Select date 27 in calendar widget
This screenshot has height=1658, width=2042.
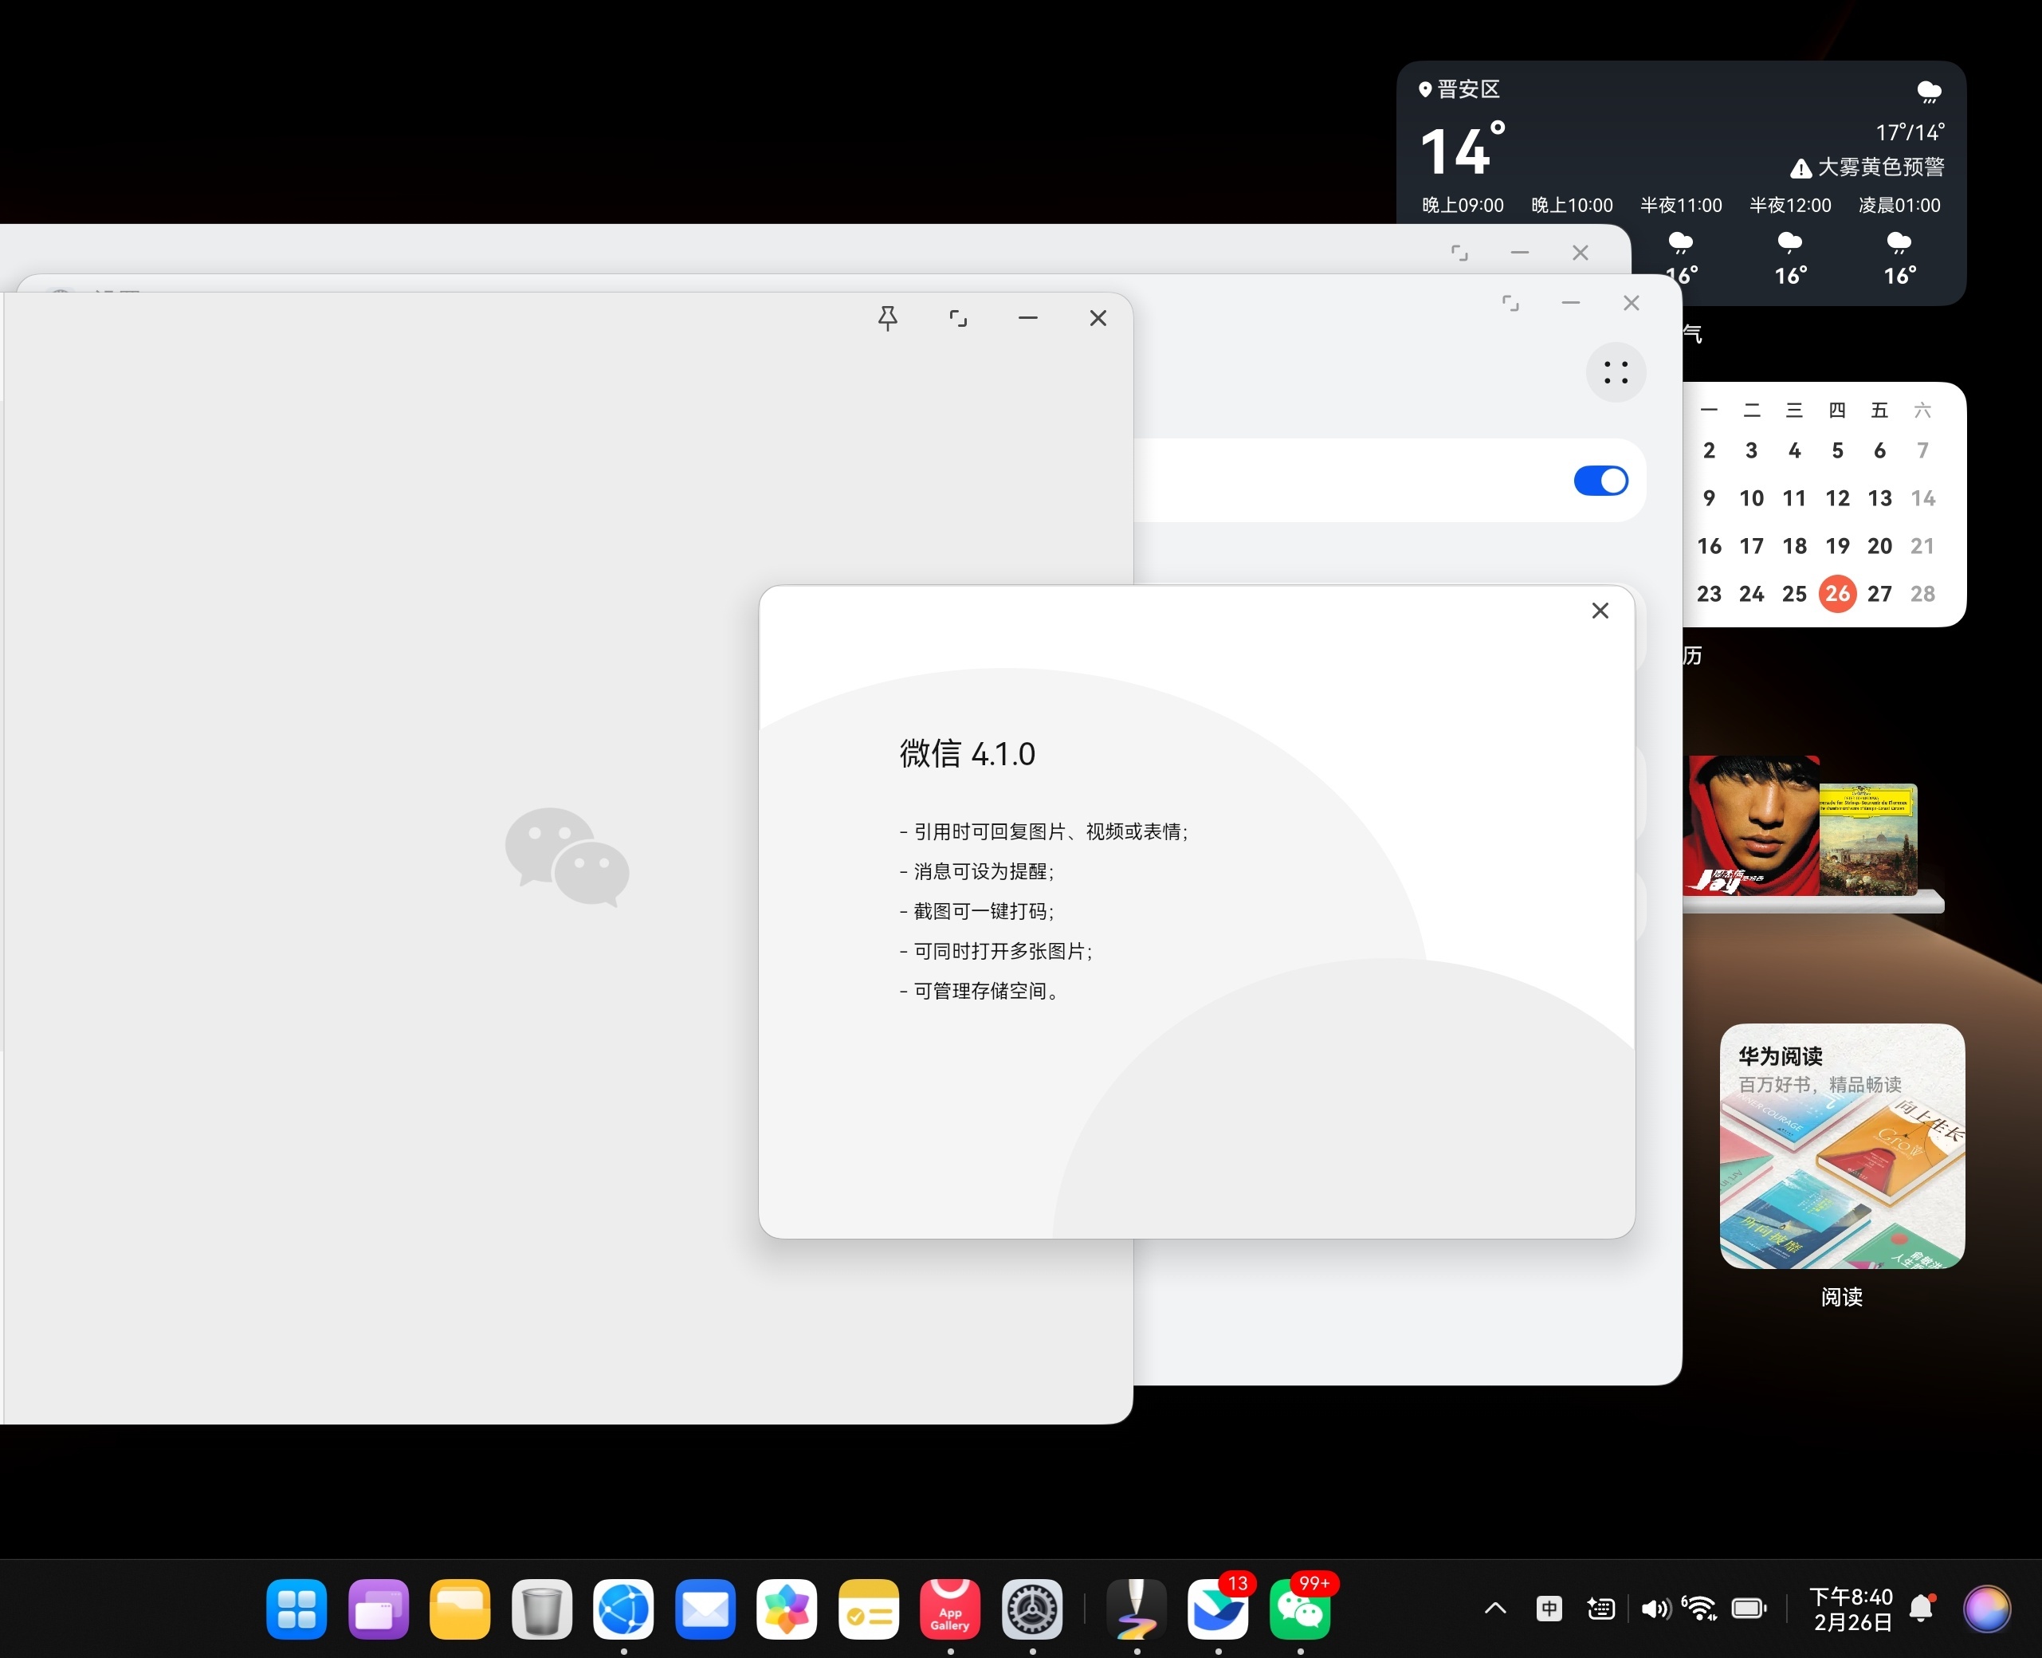(x=1879, y=594)
